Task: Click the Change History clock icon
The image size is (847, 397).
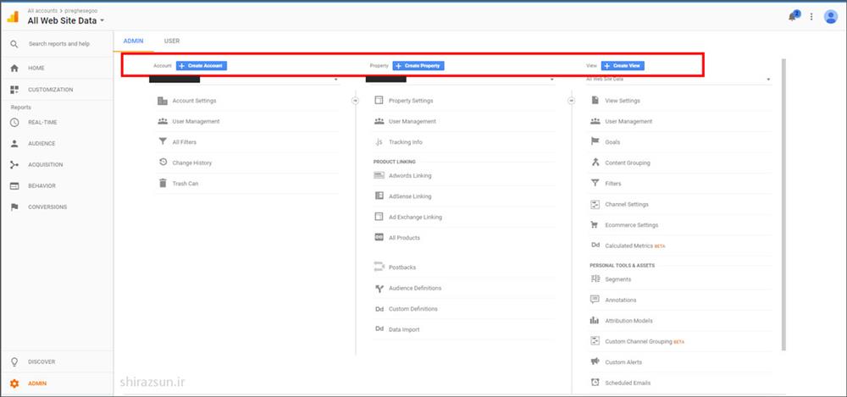Action: (163, 163)
